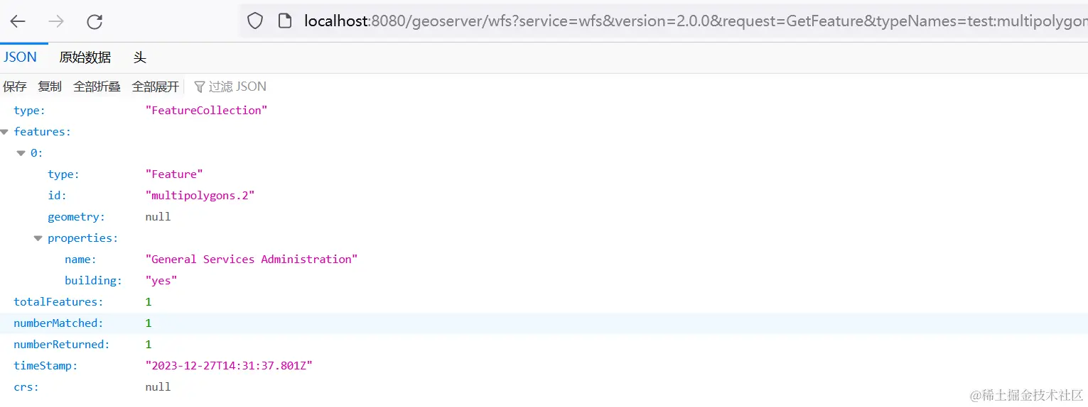Screen dimensions: 1088x407
Task: Click the 复制 copy button
Action: tap(50, 87)
